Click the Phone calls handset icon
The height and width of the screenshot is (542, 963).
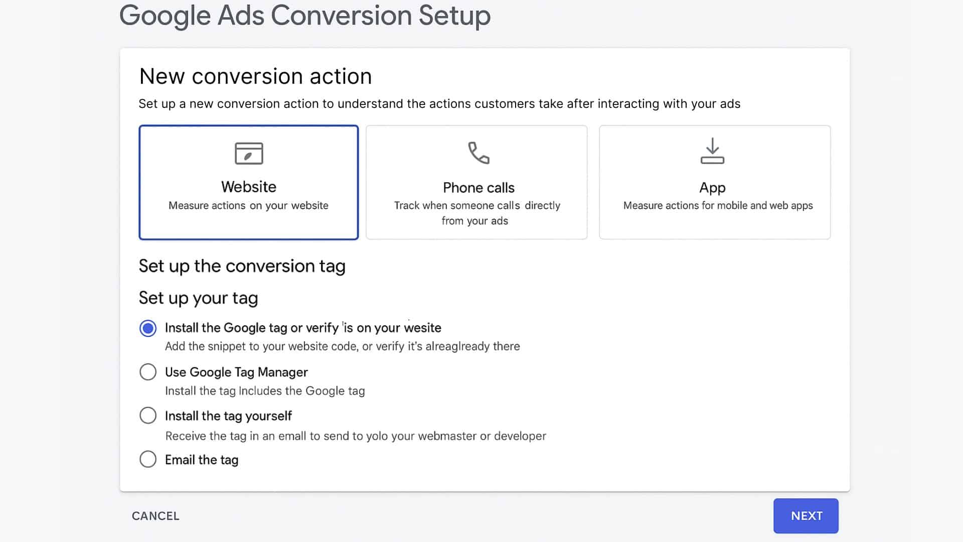(x=478, y=153)
